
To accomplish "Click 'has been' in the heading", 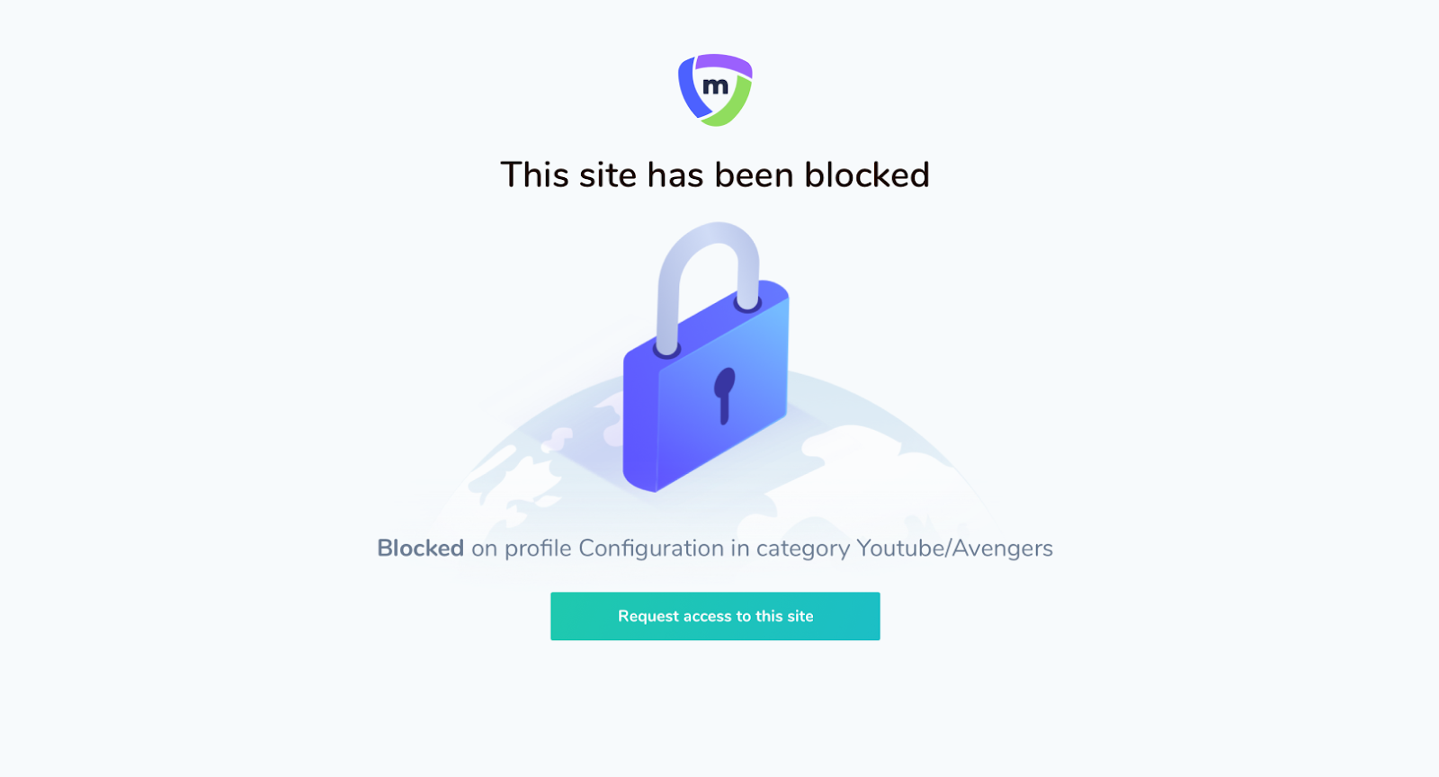I will (x=720, y=174).
